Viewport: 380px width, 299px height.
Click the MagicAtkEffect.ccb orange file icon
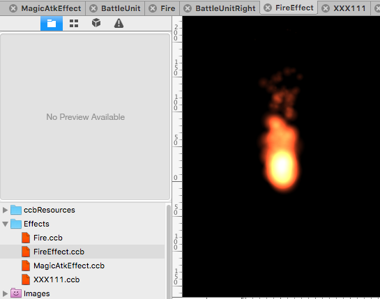[x=26, y=266]
